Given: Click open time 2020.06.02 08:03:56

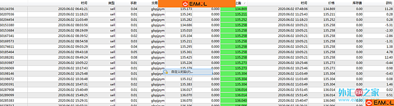Looking at the screenshot, I should click(x=73, y=25).
